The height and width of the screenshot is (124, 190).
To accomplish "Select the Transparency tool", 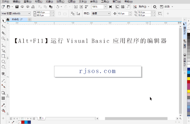I will (3, 98).
